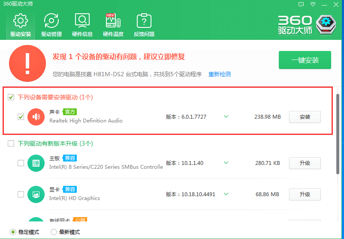Open the title bar dropdown menu icon
This screenshot has width=344, height=239.
313,4
